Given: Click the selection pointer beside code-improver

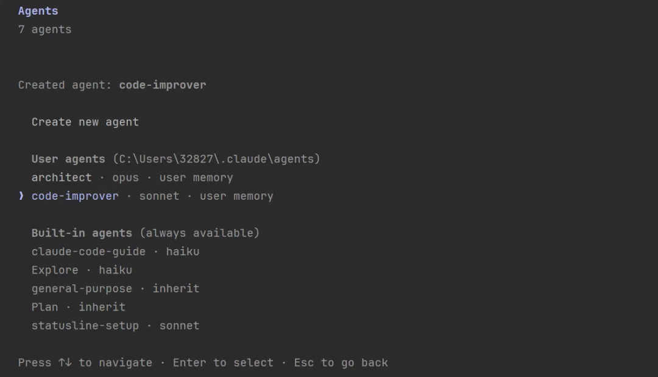Looking at the screenshot, I should click(21, 196).
